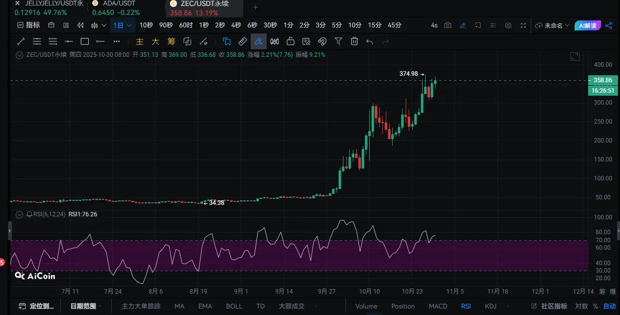Enter fullscreen chart mode

[523, 25]
